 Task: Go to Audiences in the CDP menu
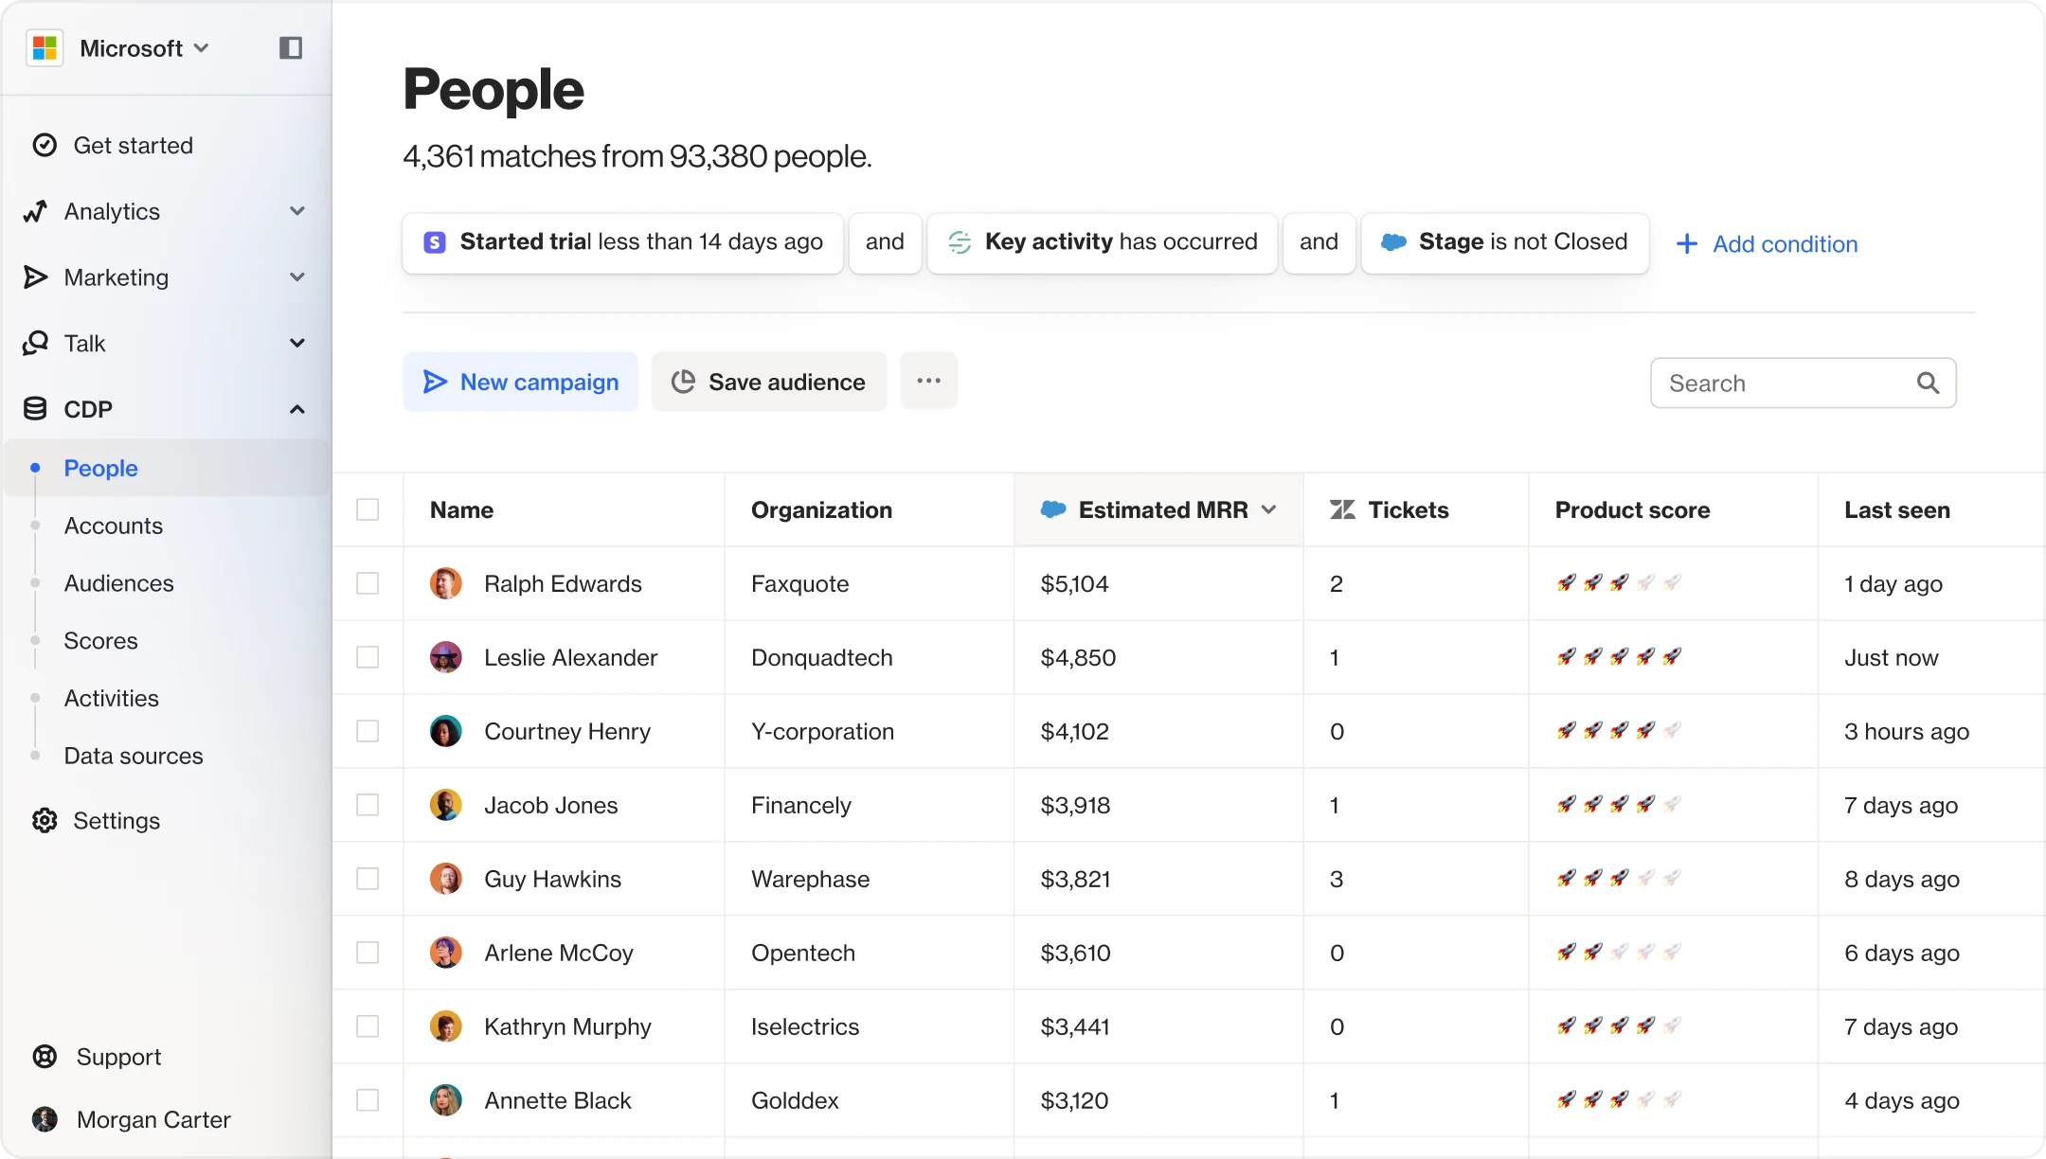tap(119, 583)
